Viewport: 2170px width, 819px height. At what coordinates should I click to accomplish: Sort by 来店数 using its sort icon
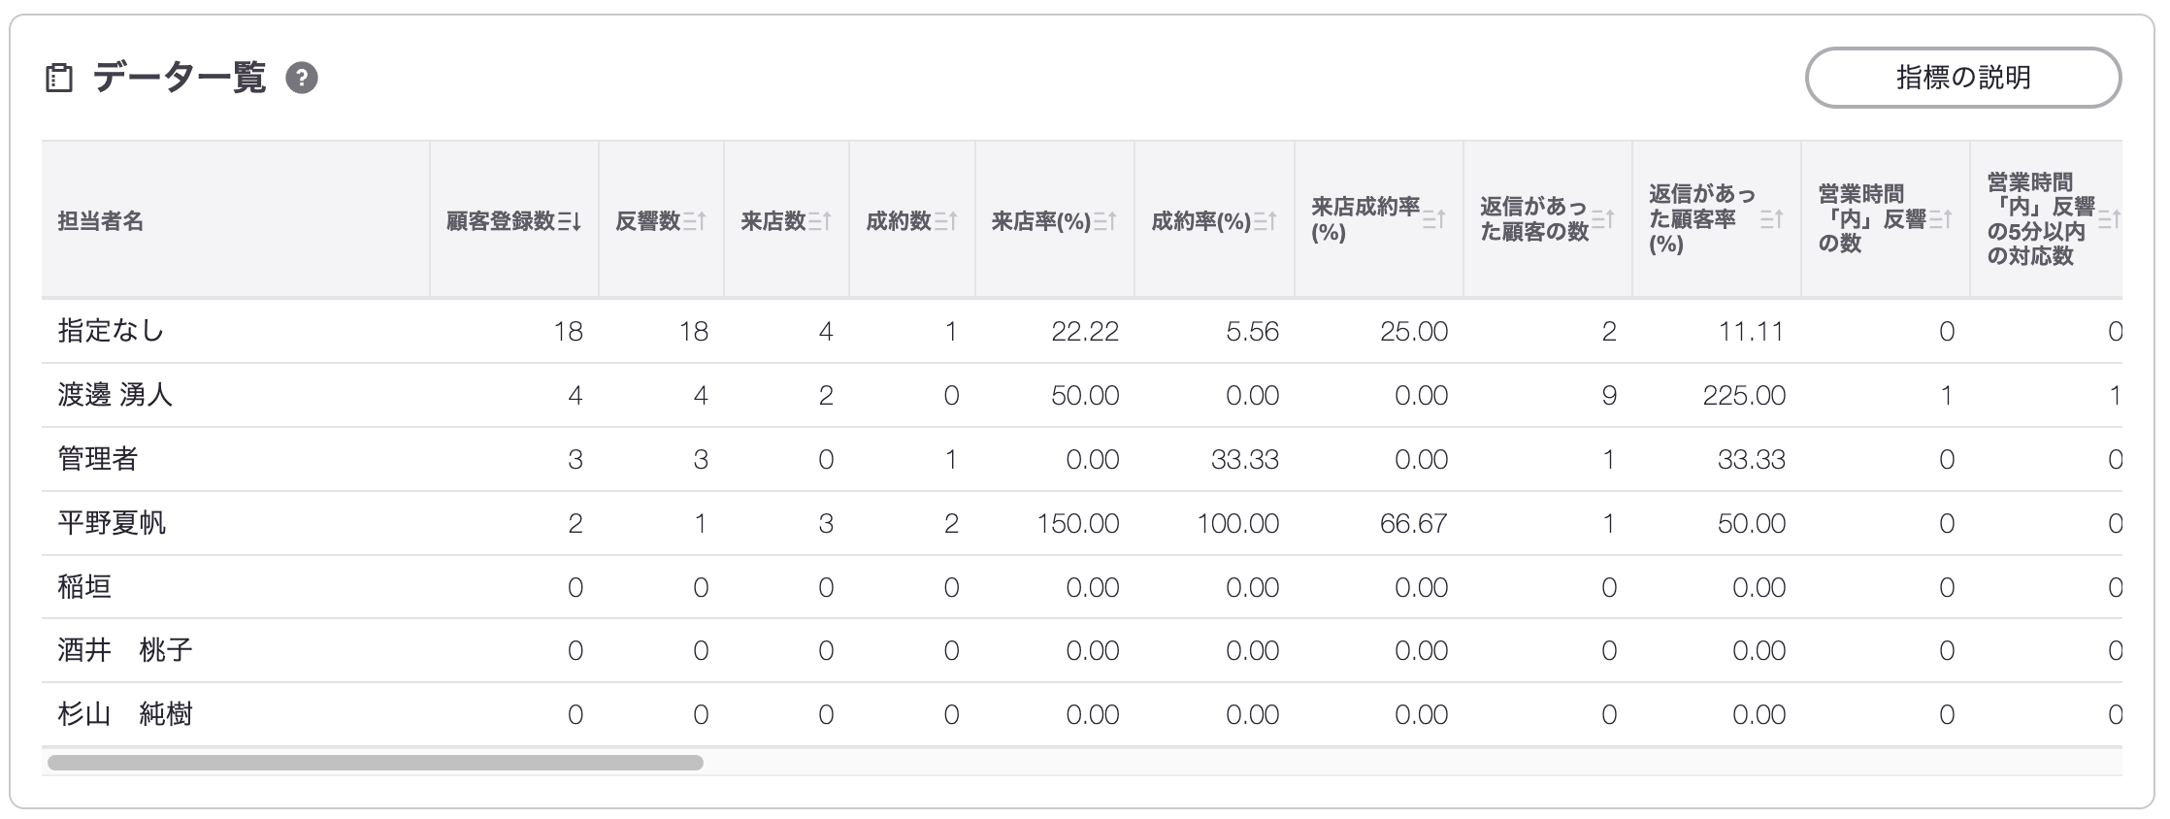tap(820, 221)
